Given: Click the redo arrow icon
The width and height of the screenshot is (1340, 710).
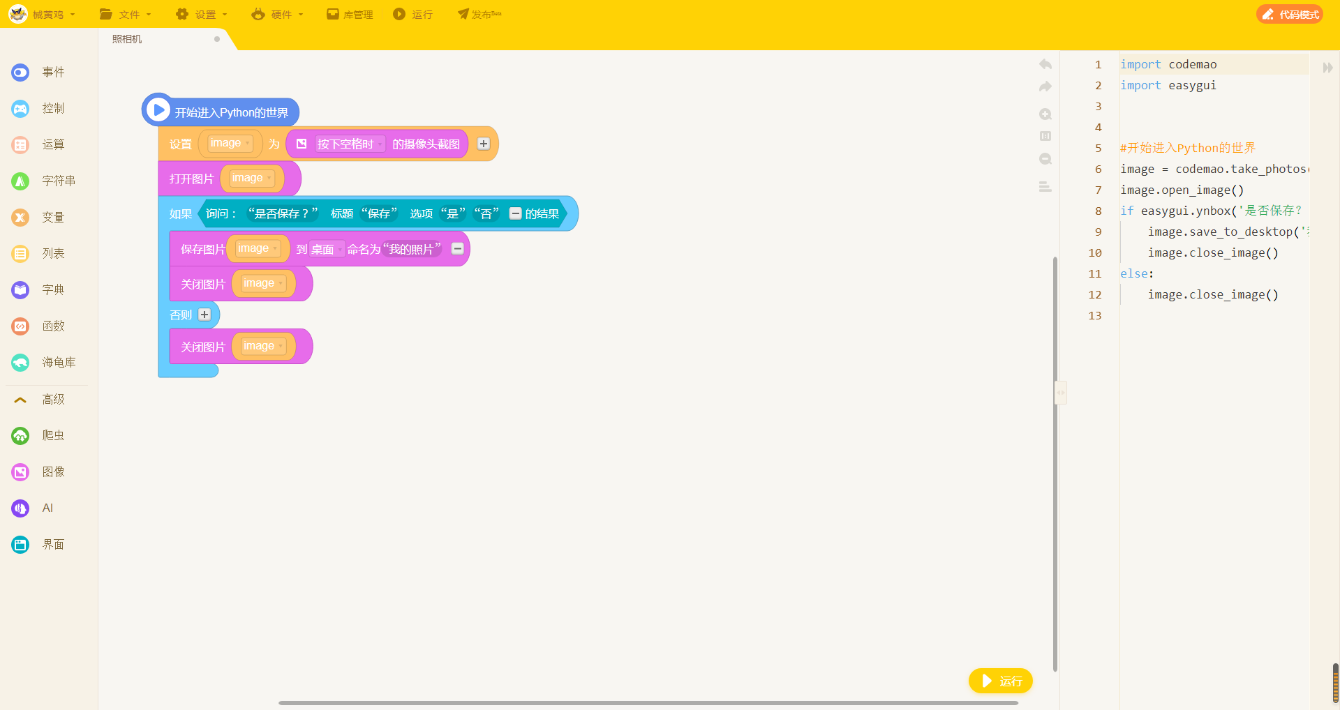Looking at the screenshot, I should tap(1045, 86).
